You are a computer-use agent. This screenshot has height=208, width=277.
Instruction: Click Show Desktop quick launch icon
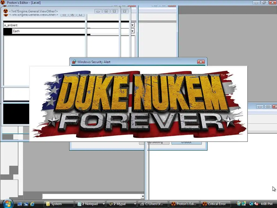point(19,204)
